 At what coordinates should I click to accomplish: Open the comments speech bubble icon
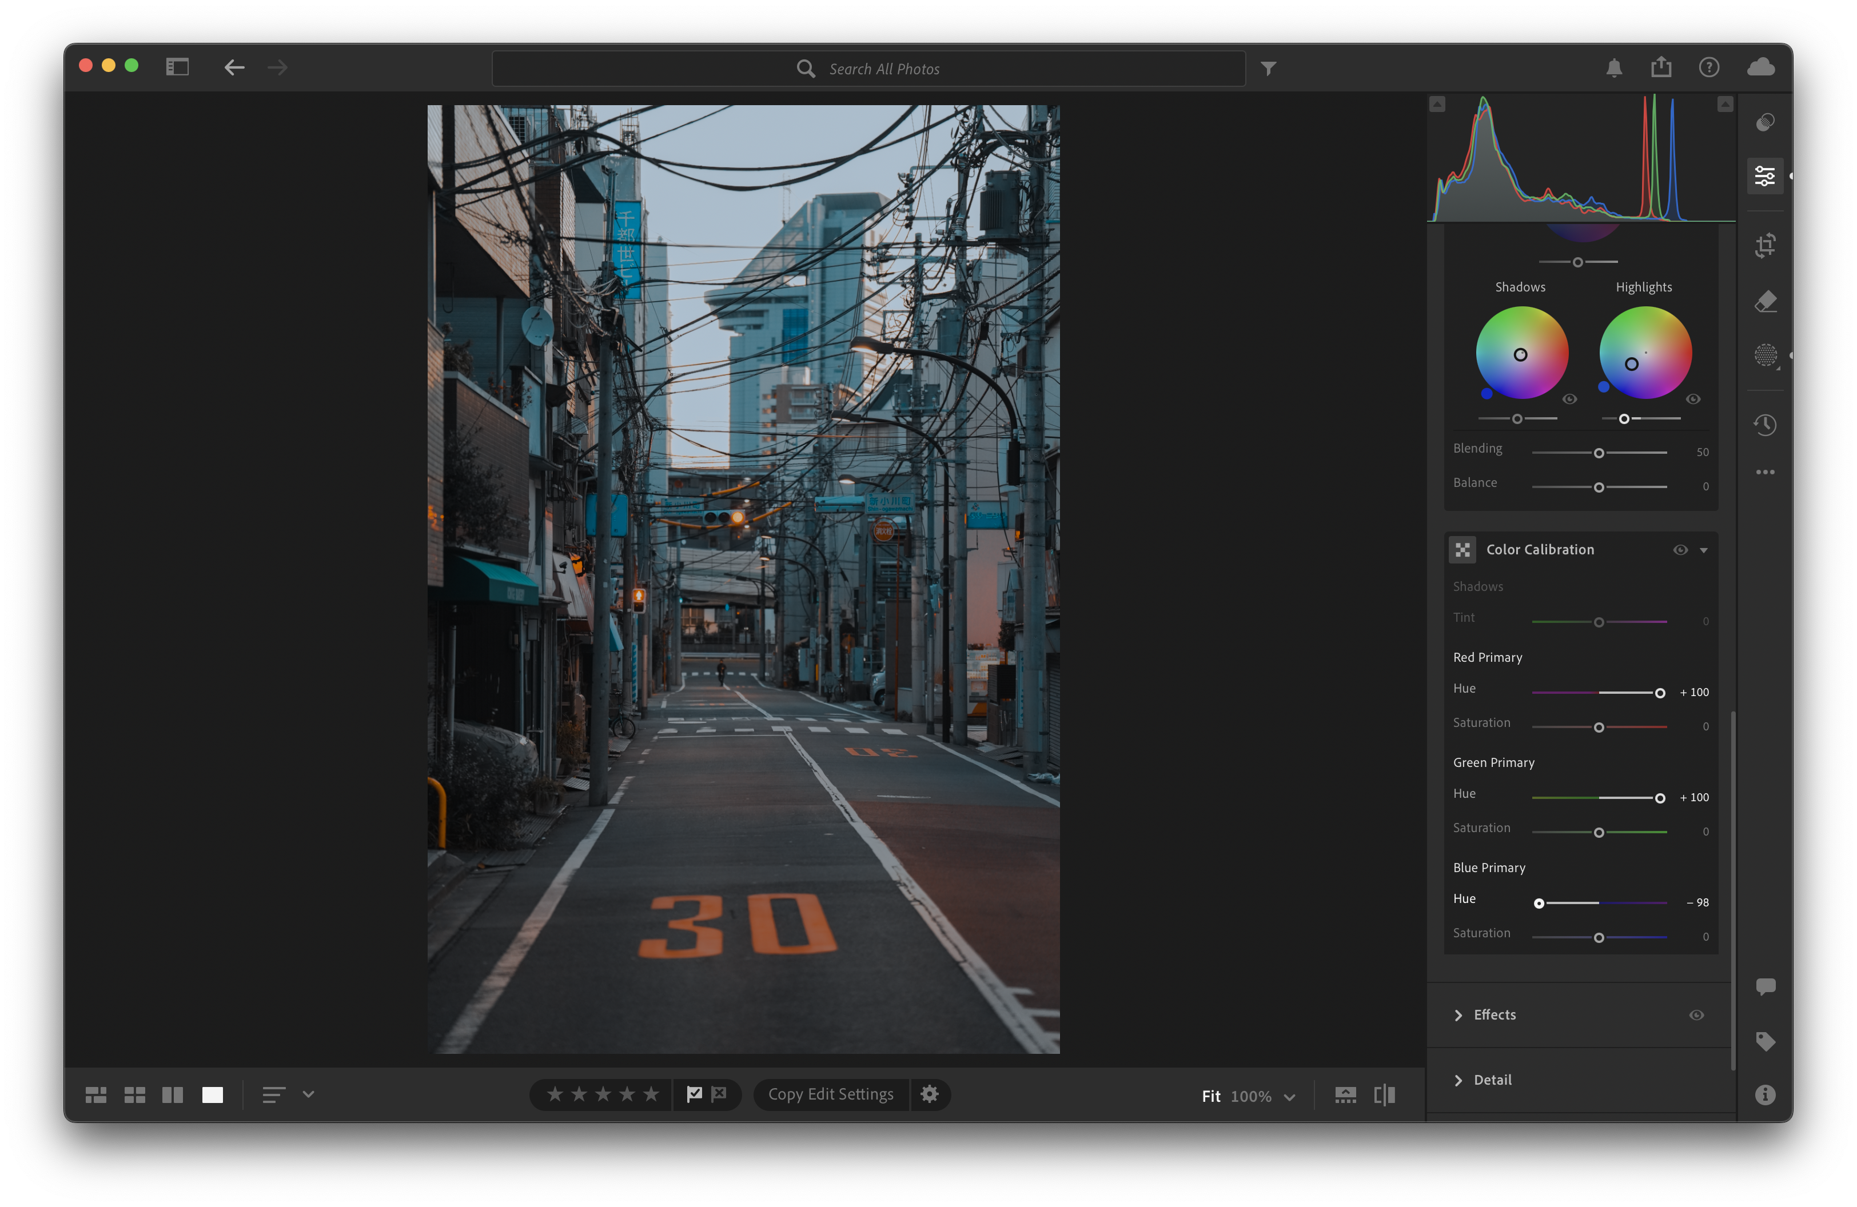tap(1765, 986)
